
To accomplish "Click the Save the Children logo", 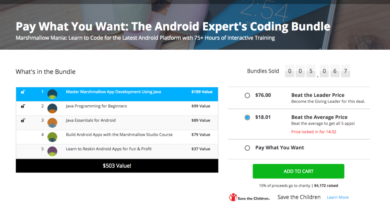I will point(249,197).
